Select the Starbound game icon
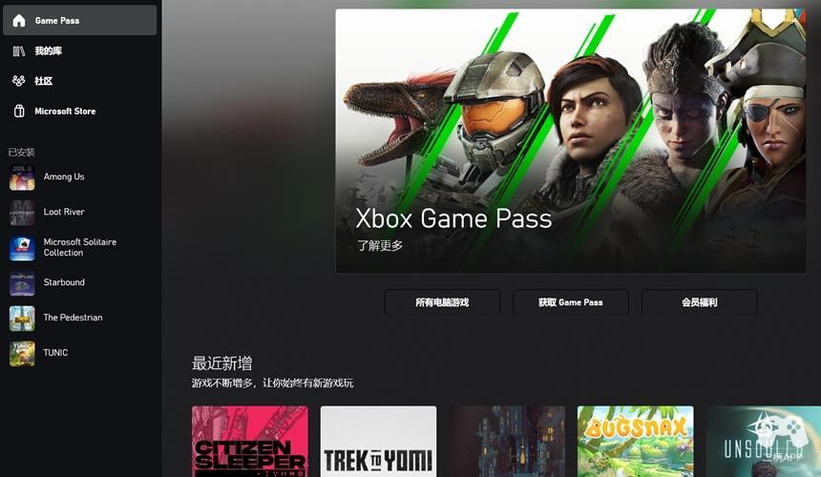This screenshot has width=821, height=477. click(22, 283)
